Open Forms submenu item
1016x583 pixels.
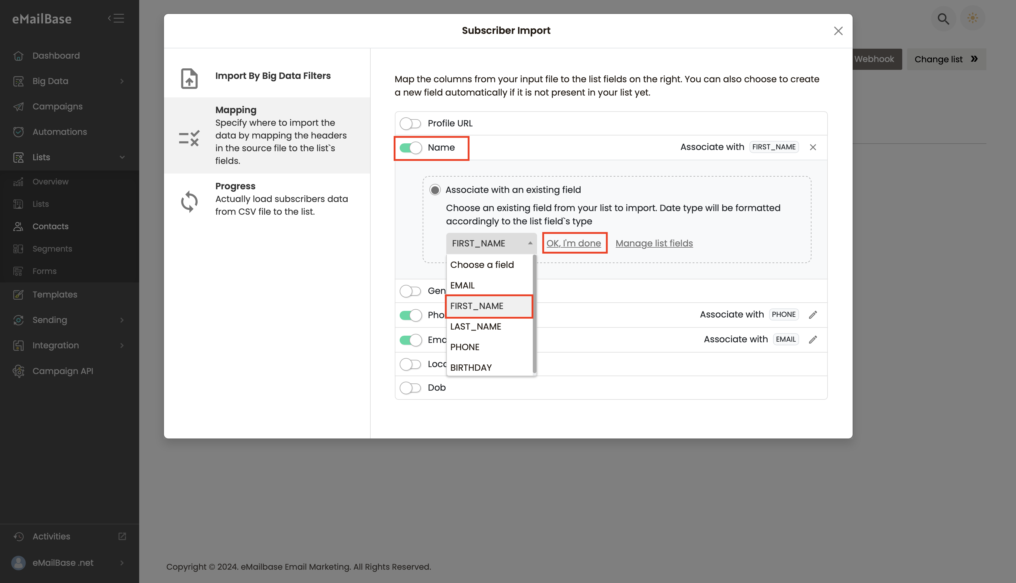coord(44,272)
